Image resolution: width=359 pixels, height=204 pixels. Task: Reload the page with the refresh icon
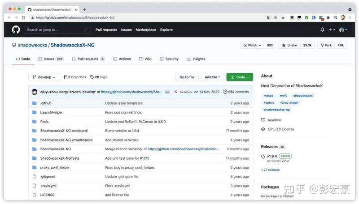23,17
